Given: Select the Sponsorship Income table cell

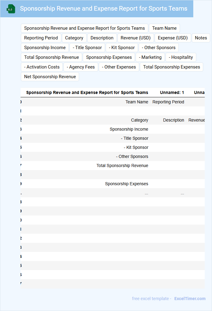Looking at the screenshot, I should (129, 129).
